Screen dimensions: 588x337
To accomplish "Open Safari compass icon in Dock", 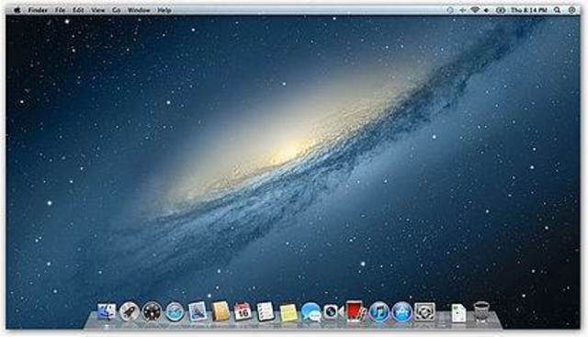I will [175, 312].
